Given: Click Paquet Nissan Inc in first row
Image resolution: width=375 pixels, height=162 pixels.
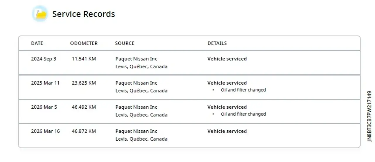Looking at the screenshot, I should point(136,59).
